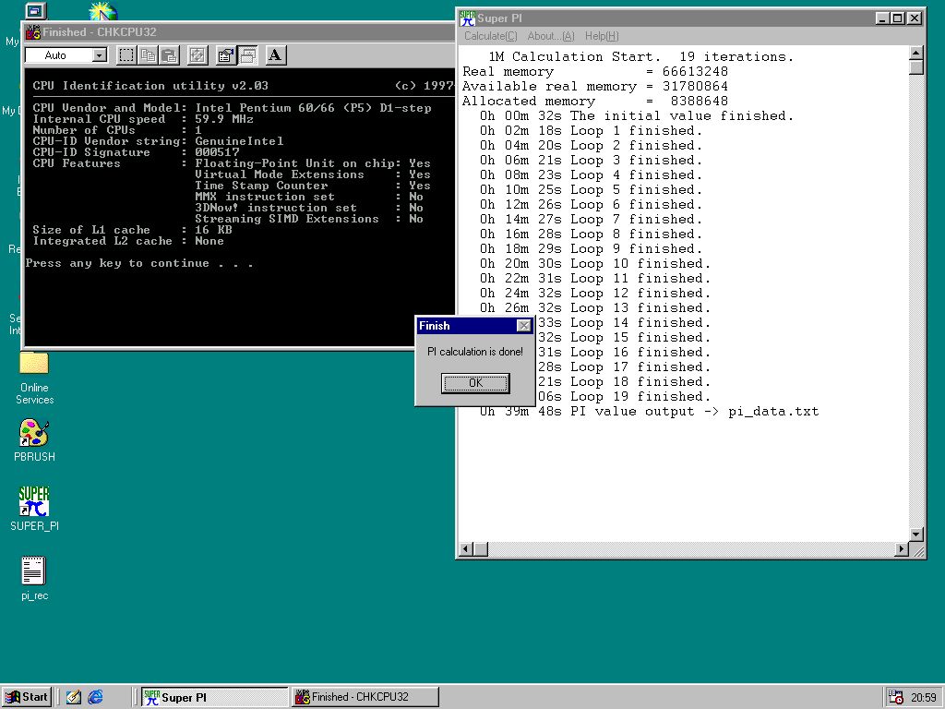Screen dimensions: 945x709
Task: Click 'Size of L1 cache : 16 KB' line
Action: click(132, 230)
